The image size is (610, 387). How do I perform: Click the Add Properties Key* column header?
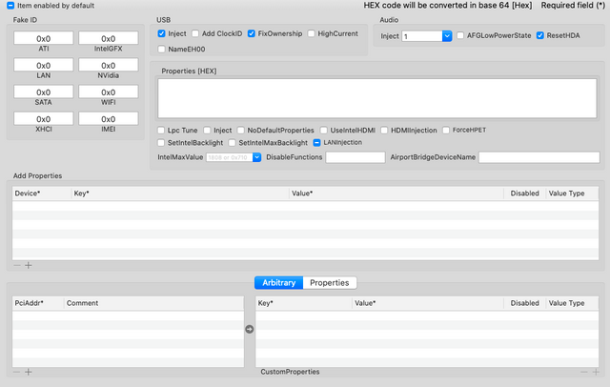click(180, 193)
